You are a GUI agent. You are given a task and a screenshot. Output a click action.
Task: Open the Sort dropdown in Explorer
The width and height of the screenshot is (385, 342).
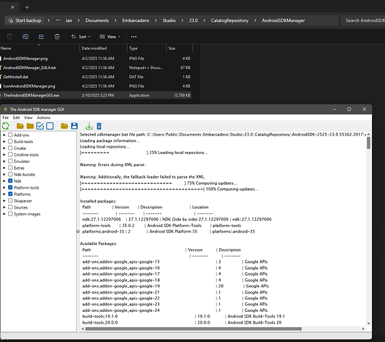81,37
